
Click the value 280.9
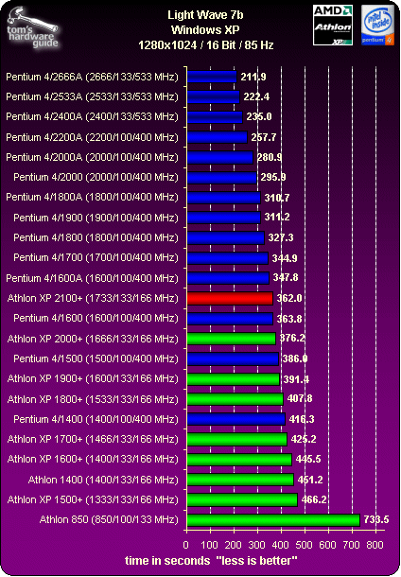(x=270, y=157)
